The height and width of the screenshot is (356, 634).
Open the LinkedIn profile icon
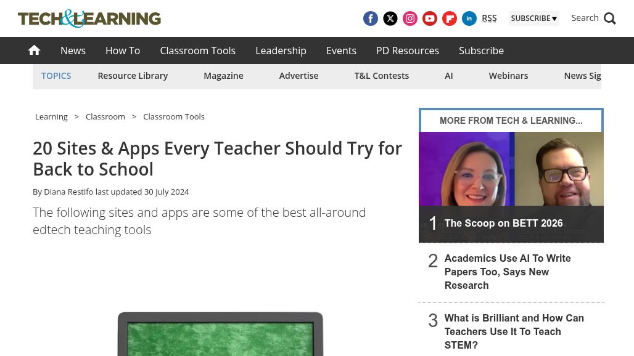pos(469,18)
